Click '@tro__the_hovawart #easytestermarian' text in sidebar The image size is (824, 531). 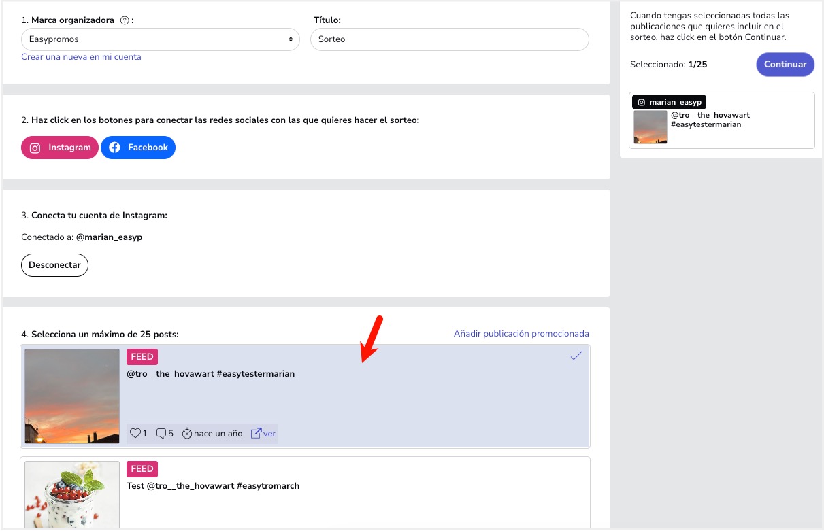(710, 120)
